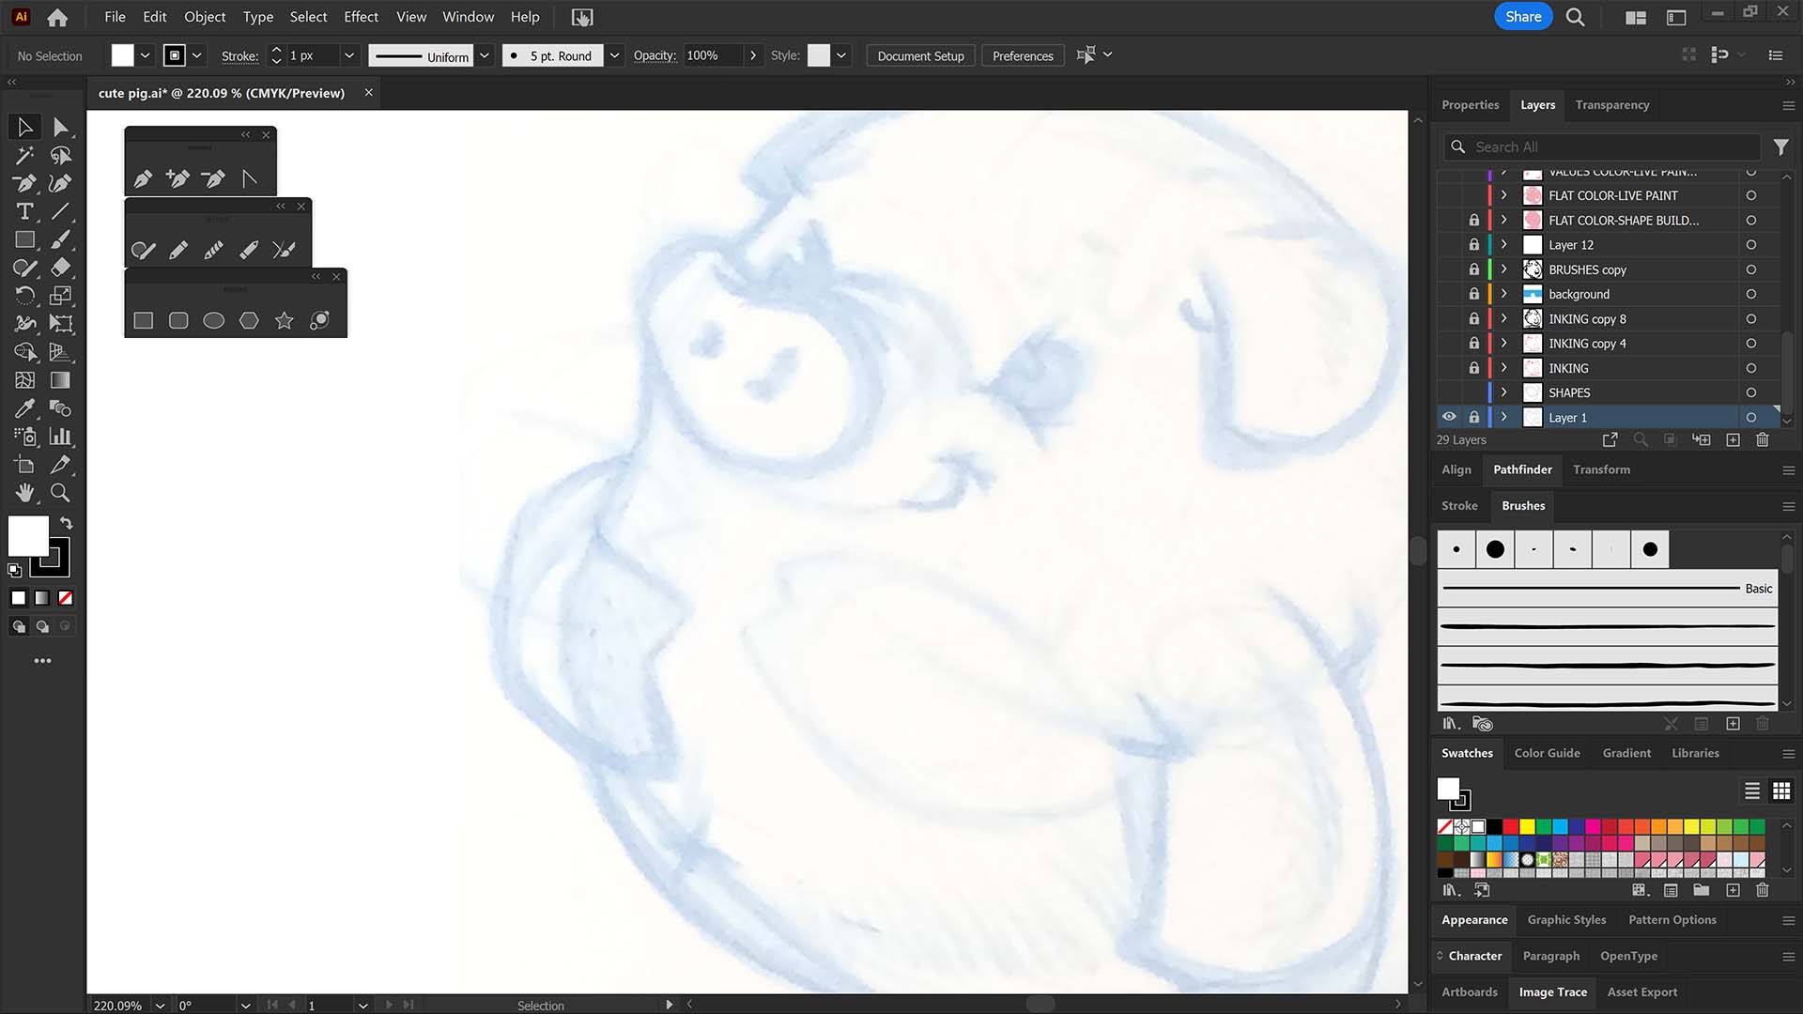Open the zoom level dropdown at 220.09%
This screenshot has width=1803, height=1014.
click(x=160, y=1005)
